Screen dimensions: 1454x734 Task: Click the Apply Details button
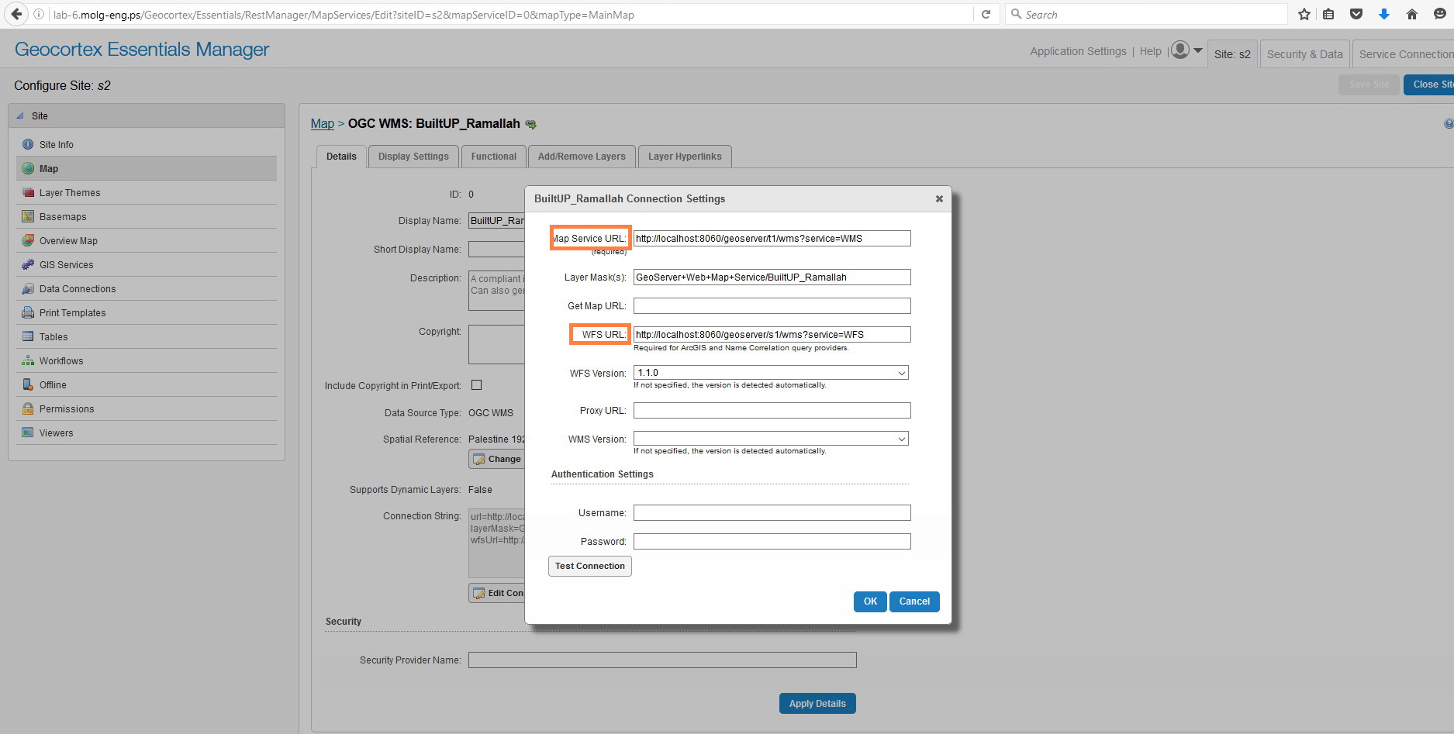click(817, 703)
